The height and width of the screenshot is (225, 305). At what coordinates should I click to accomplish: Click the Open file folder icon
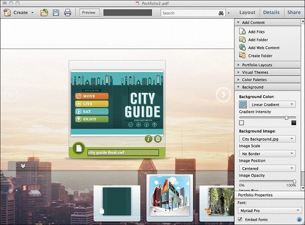pos(44,13)
